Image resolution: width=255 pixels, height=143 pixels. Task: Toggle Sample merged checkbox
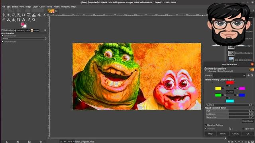click(x=2, y=42)
